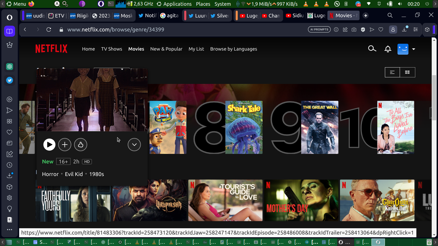Image resolution: width=438 pixels, height=246 pixels.
Task: Go to Netflix Home
Action: (x=88, y=49)
